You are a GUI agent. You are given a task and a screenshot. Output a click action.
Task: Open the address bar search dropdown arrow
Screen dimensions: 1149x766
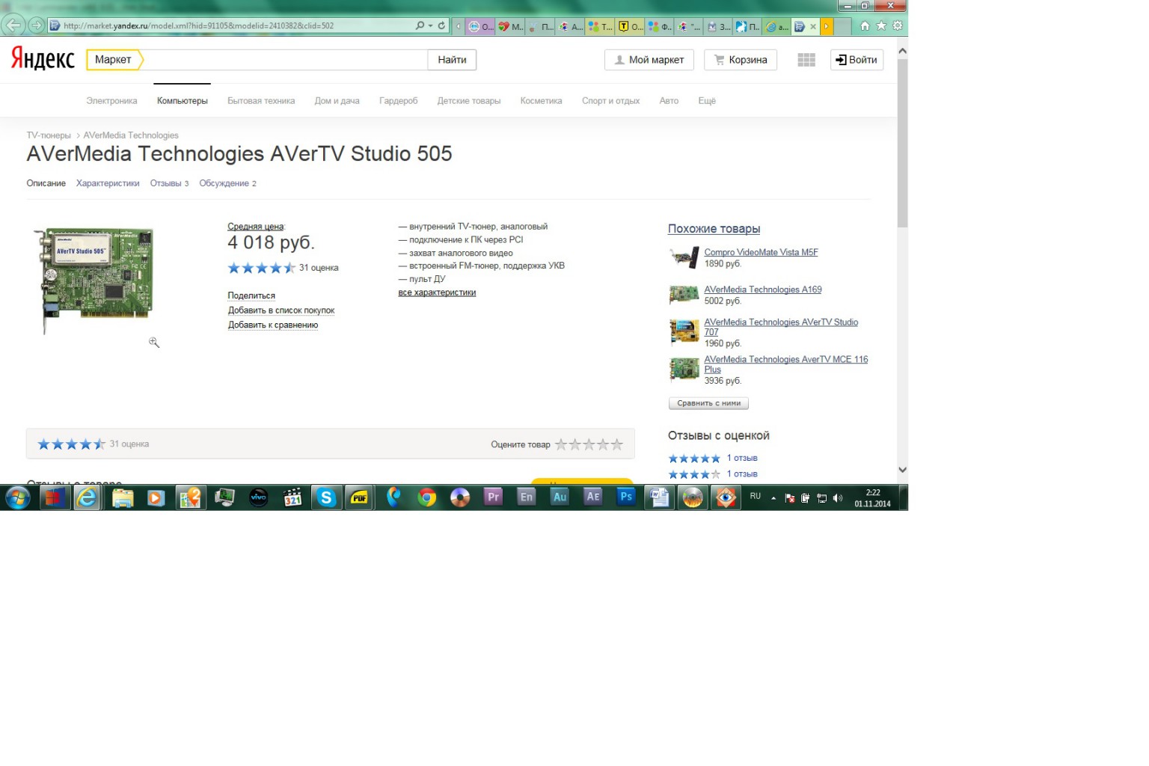coord(430,25)
